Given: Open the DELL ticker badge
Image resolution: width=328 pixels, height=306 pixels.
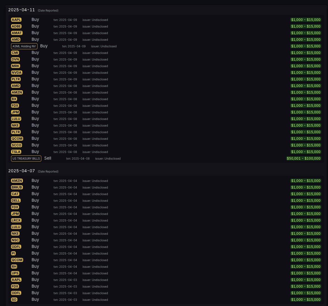Looking at the screenshot, I should pos(16,201).
